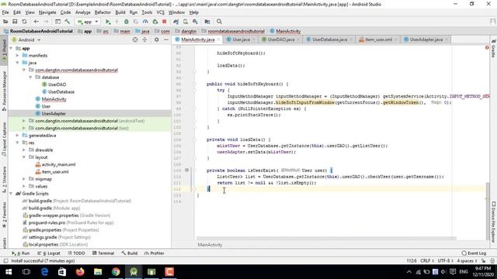This screenshot has height=279, width=497.
Task: Click the CRLF line separator selector
Action: point(427,260)
